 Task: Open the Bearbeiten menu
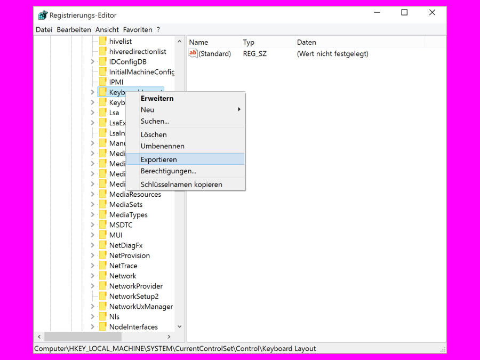point(74,29)
